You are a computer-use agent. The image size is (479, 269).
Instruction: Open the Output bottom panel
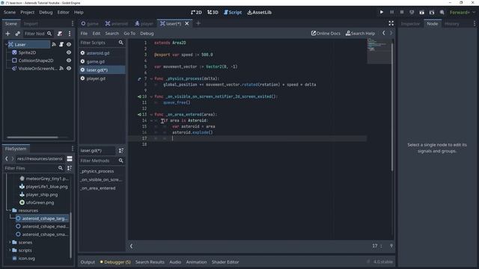coord(88,262)
